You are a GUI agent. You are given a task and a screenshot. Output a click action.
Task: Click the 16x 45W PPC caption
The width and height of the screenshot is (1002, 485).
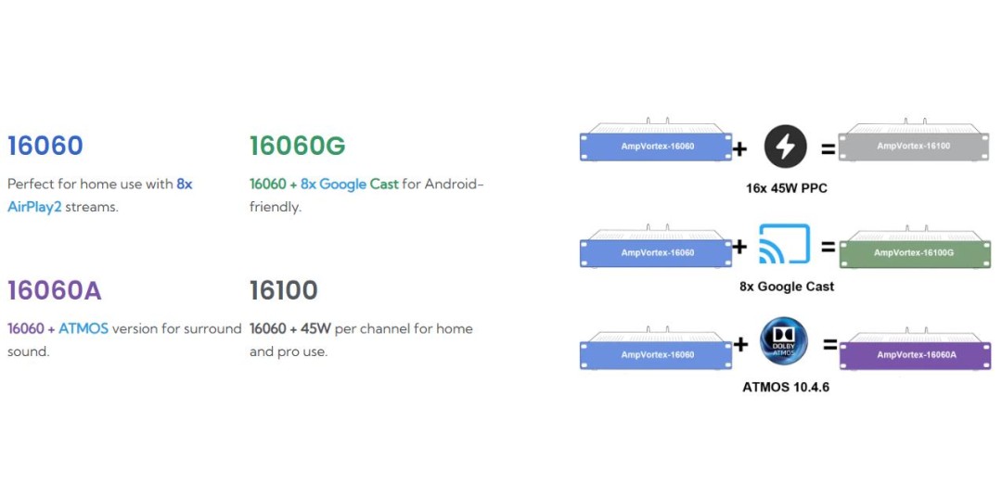pyautogui.click(x=785, y=188)
